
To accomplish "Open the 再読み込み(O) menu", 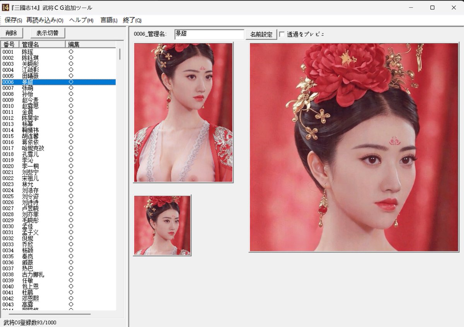I will (x=45, y=20).
